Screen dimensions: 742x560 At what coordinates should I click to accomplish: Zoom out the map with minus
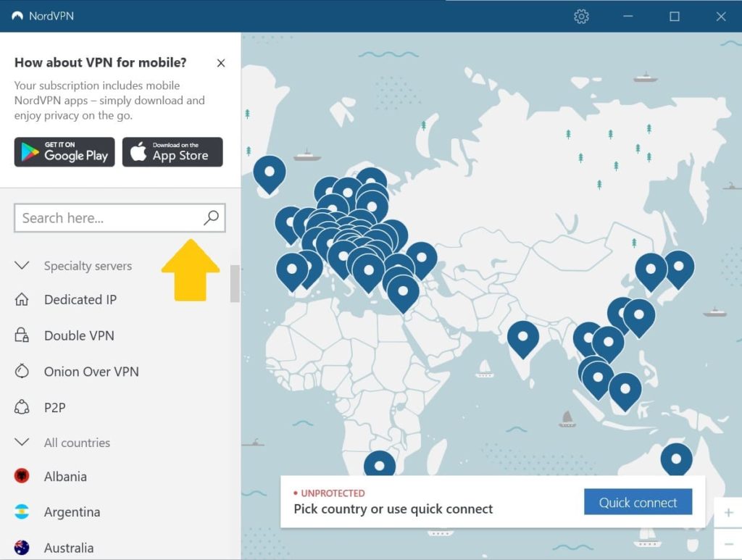pos(728,544)
